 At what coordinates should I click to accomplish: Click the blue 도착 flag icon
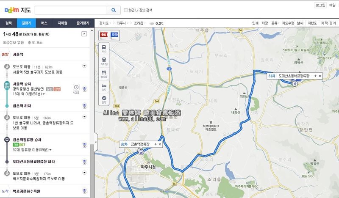click(x=114, y=35)
